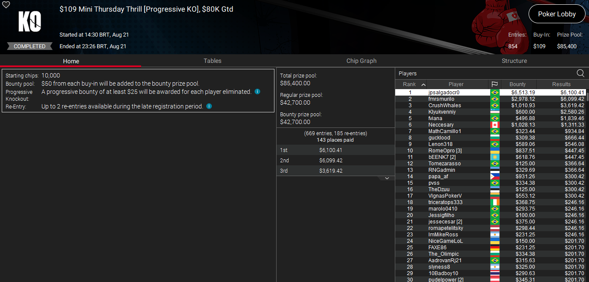The width and height of the screenshot is (589, 282).
Task: Sort by the Bounty column header
Action: click(518, 84)
